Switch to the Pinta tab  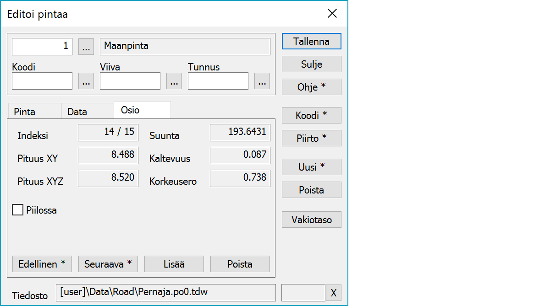coord(25,112)
